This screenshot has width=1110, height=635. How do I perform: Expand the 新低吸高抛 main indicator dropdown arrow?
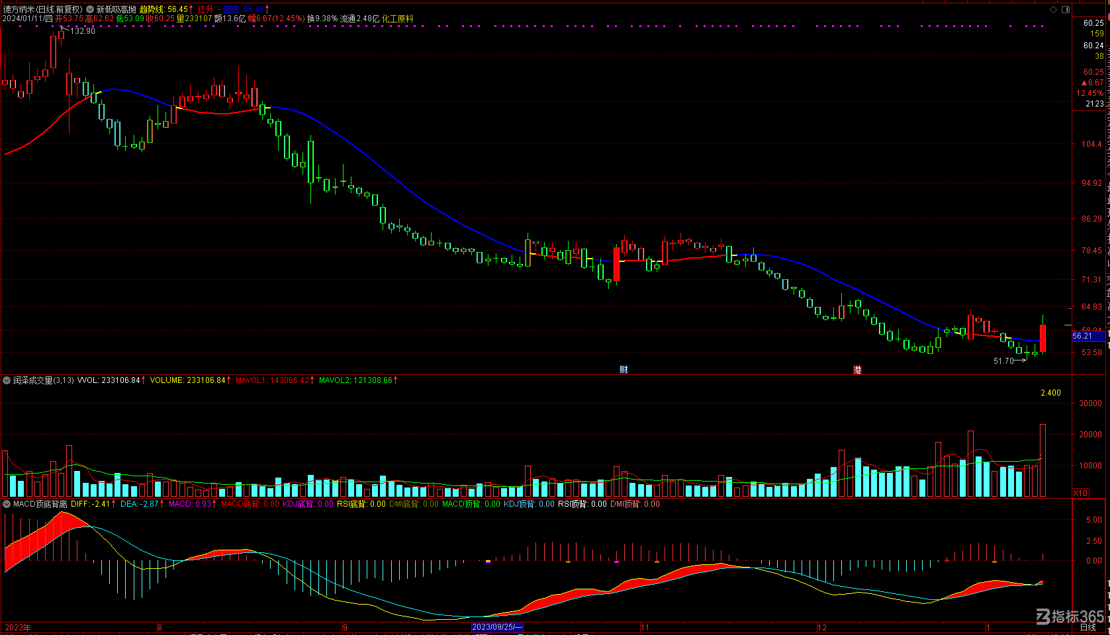(90, 9)
